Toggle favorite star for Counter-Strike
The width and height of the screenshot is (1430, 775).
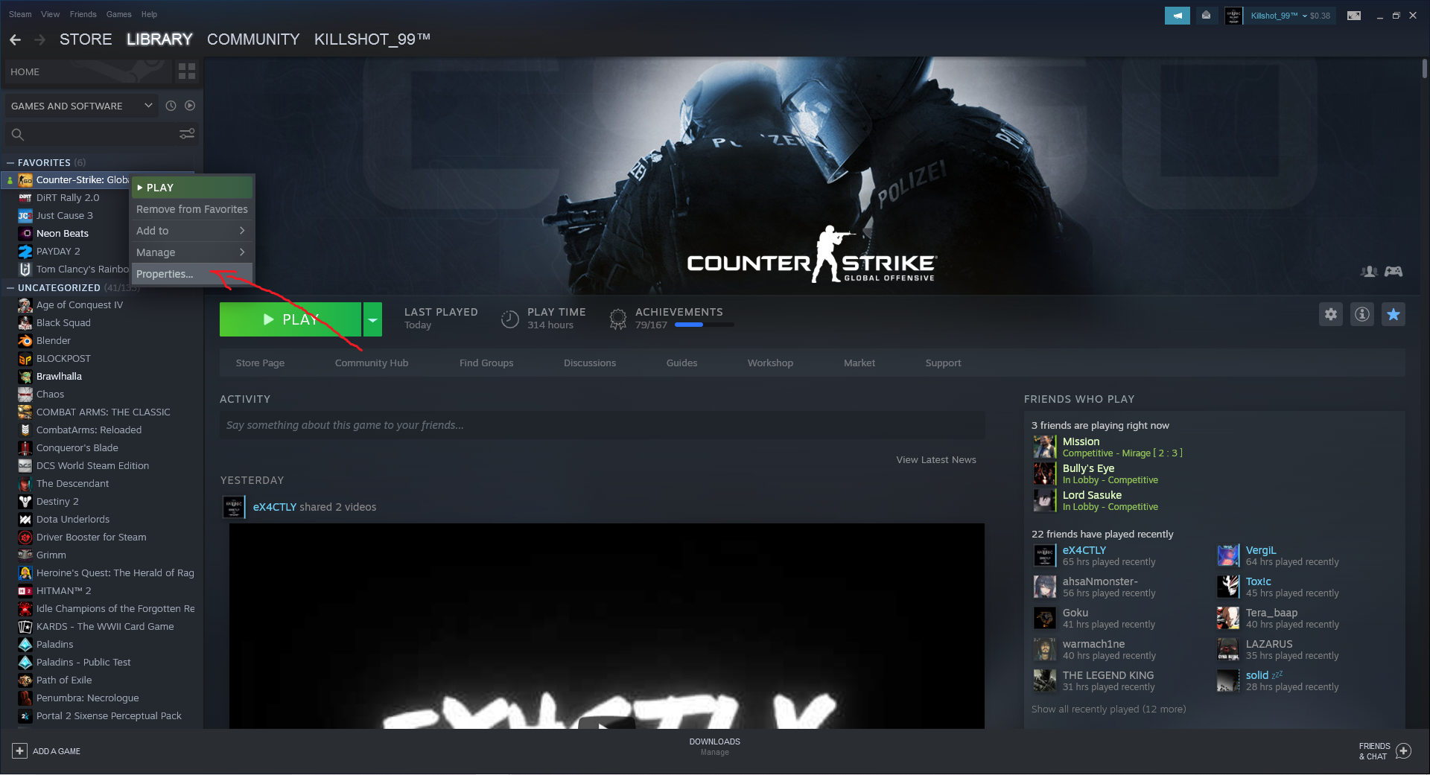(x=1394, y=314)
